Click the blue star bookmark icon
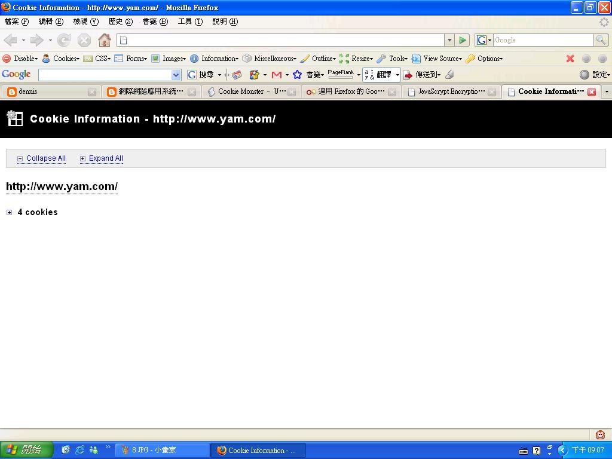Viewport: 612px width, 459px height. point(298,75)
